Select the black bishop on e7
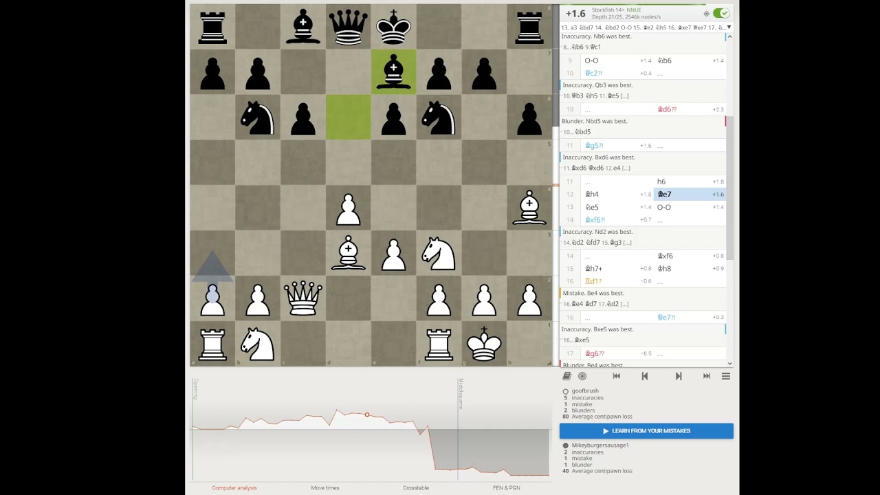 point(393,71)
